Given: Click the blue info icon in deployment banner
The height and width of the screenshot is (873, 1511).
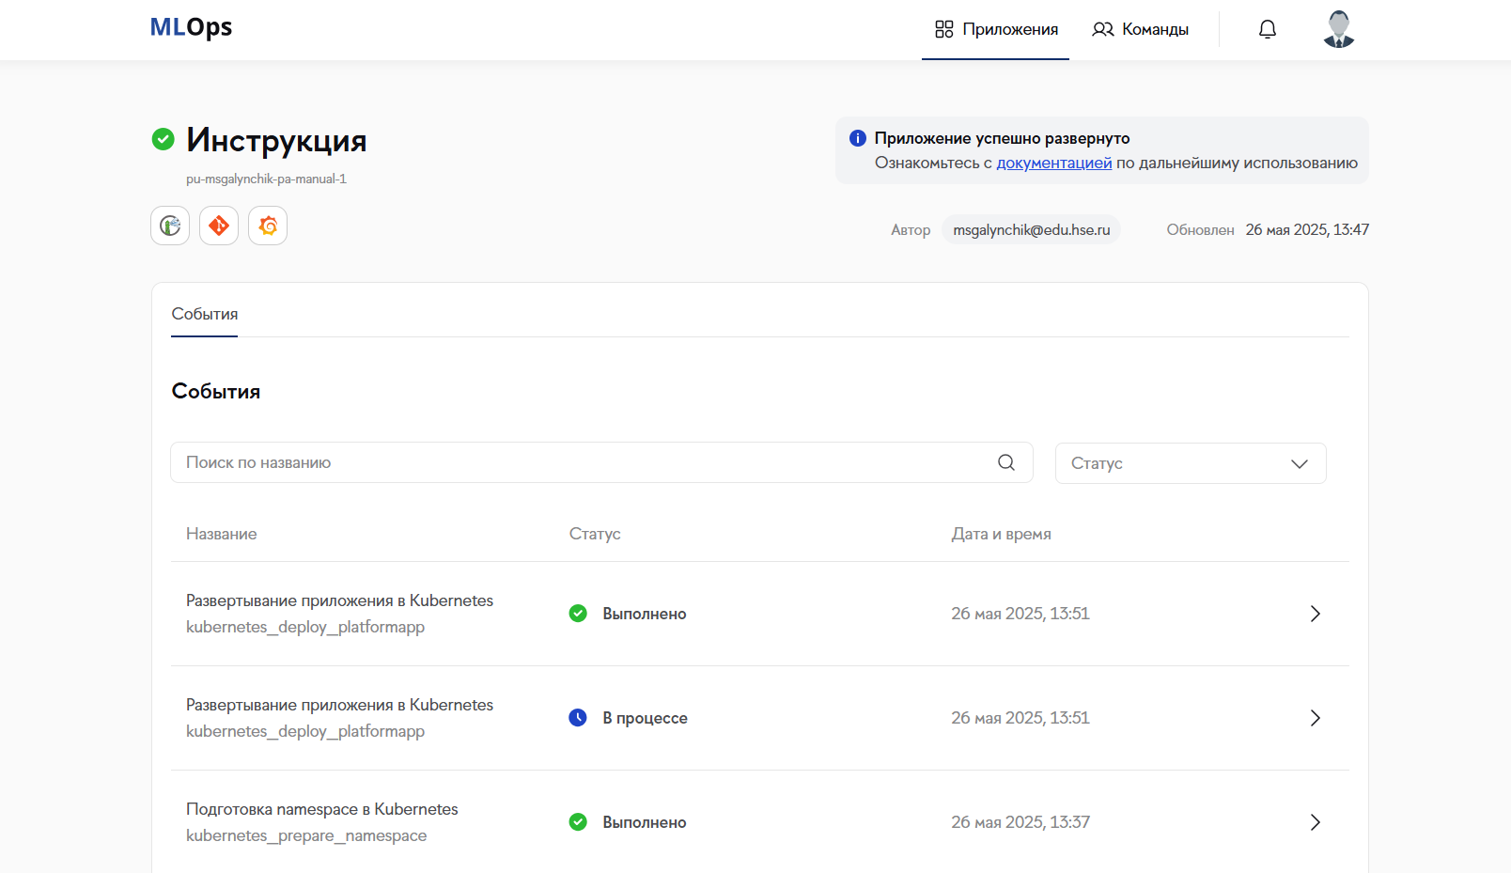Looking at the screenshot, I should pyautogui.click(x=857, y=138).
